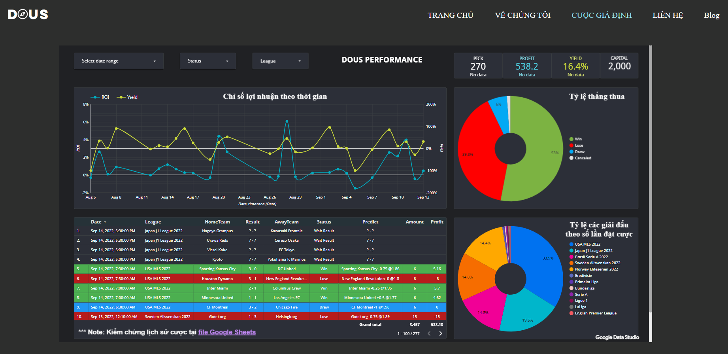Click the teal 19.5% league pie slice
728x354 pixels.
pyautogui.click(x=526, y=312)
